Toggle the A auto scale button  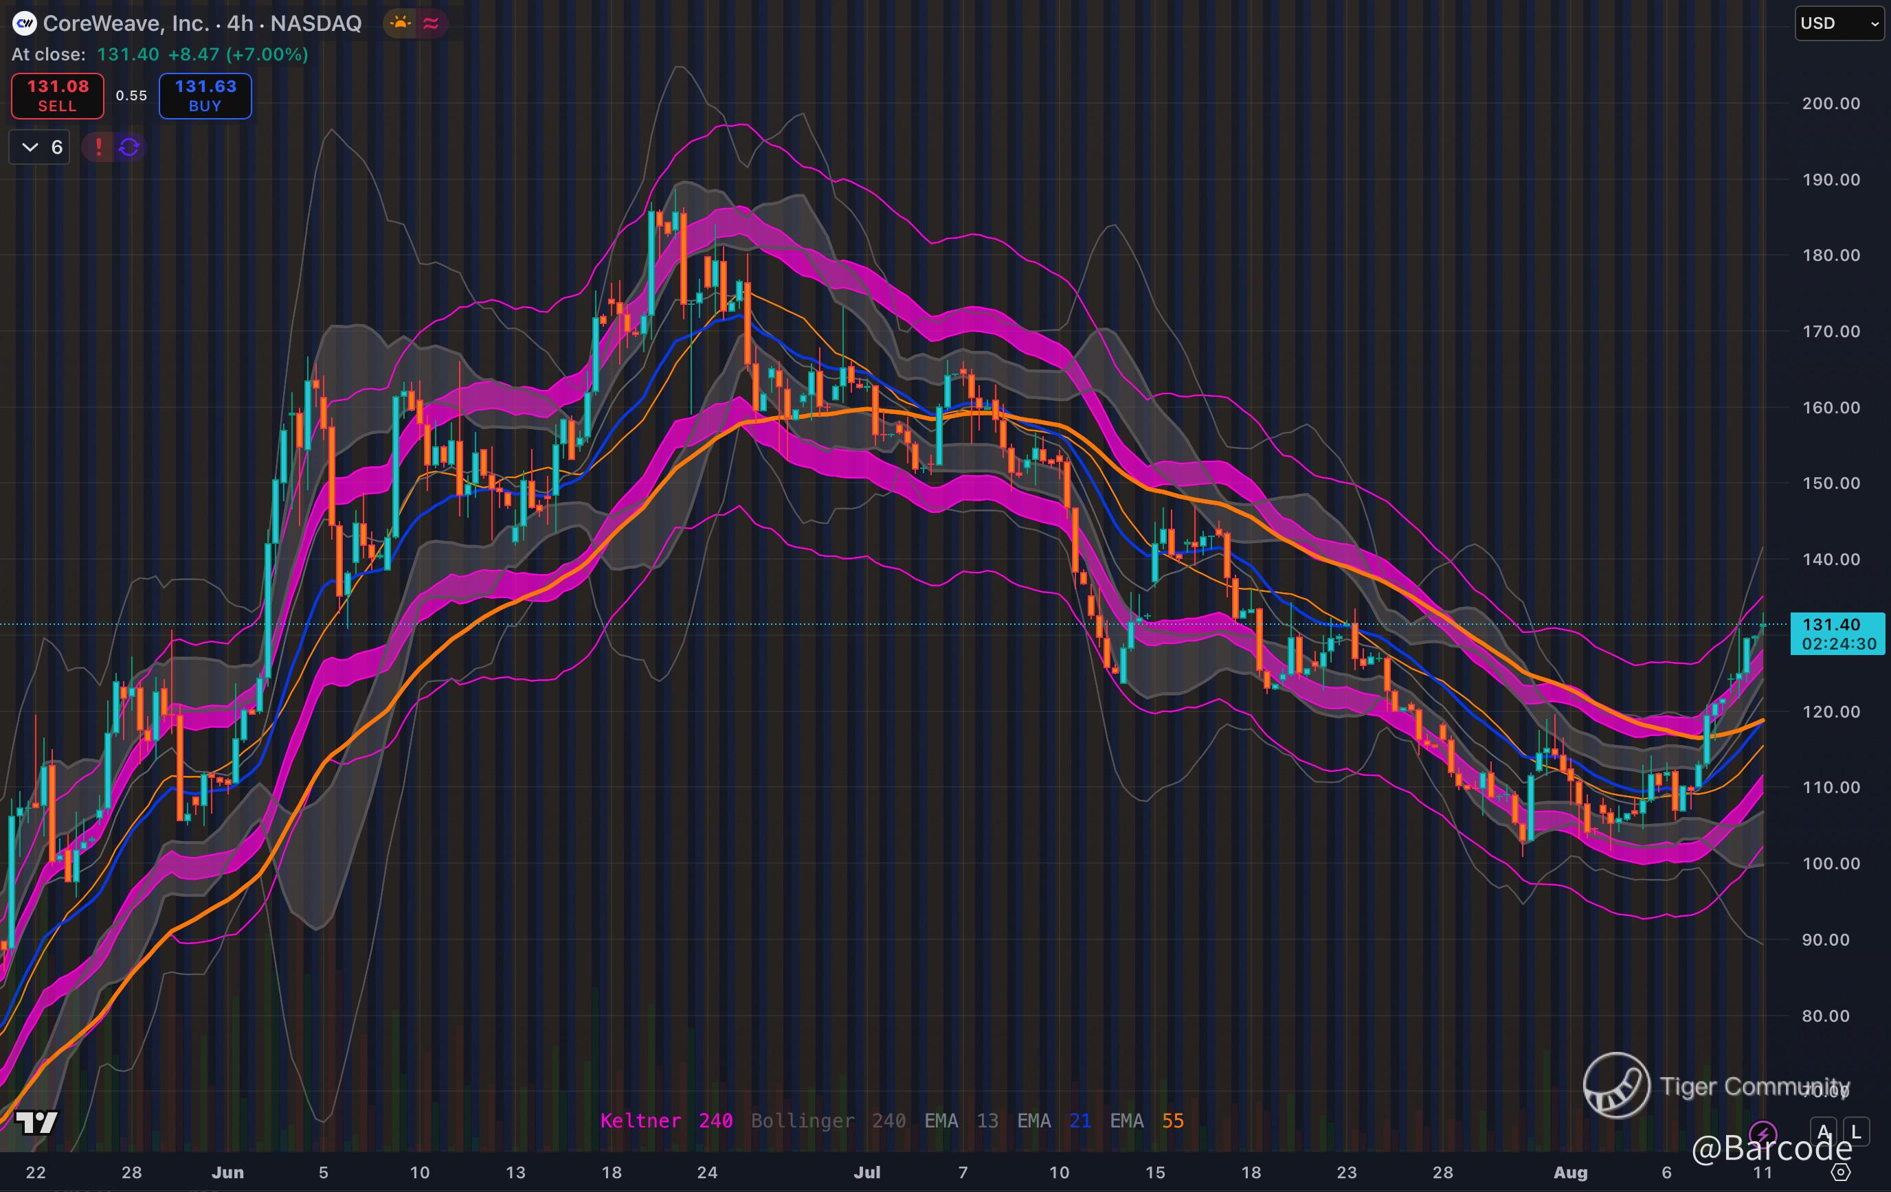pyautogui.click(x=1824, y=1132)
